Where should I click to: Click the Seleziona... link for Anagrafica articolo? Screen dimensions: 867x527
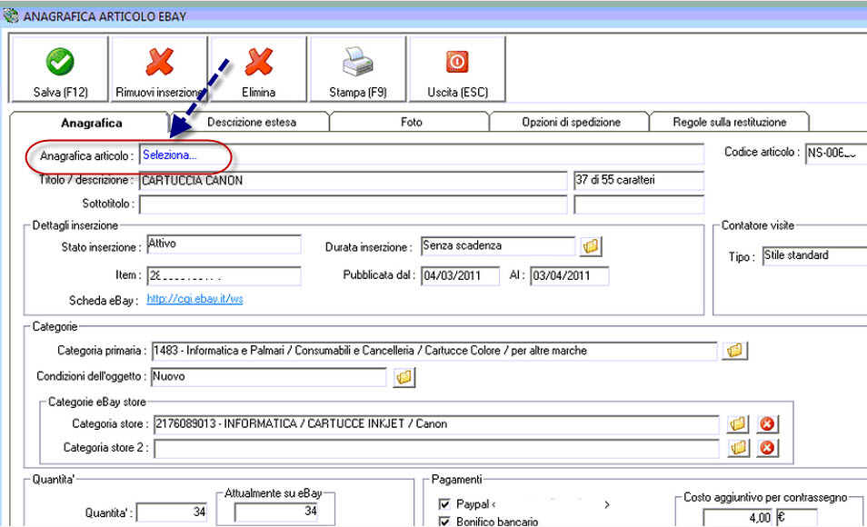coord(170,155)
